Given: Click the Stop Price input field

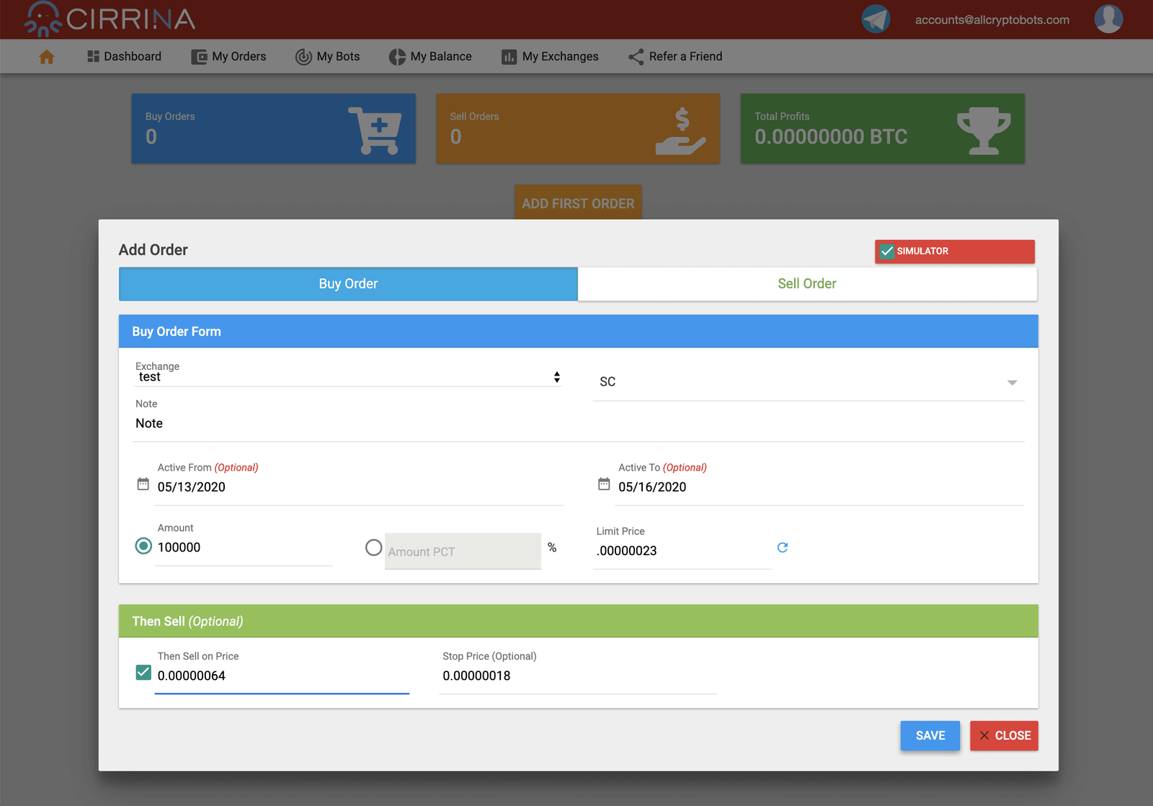Looking at the screenshot, I should pyautogui.click(x=576, y=676).
